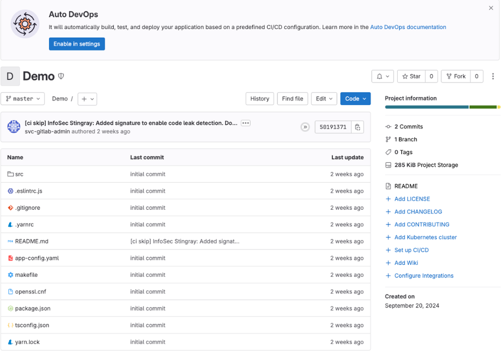Copy the commit SHA to clipboard
Screen dimensions: 501x351
pos(358,127)
